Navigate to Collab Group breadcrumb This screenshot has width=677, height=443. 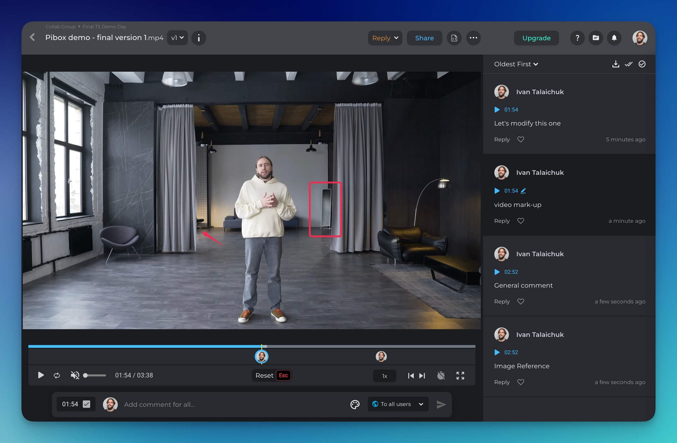pyautogui.click(x=61, y=26)
